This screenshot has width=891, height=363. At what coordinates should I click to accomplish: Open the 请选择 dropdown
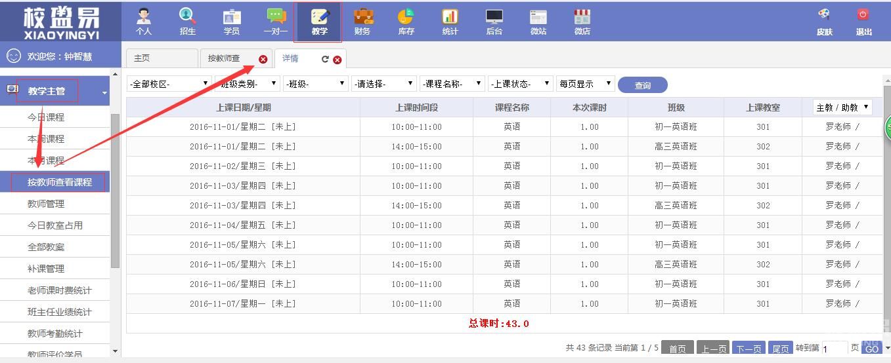point(383,84)
